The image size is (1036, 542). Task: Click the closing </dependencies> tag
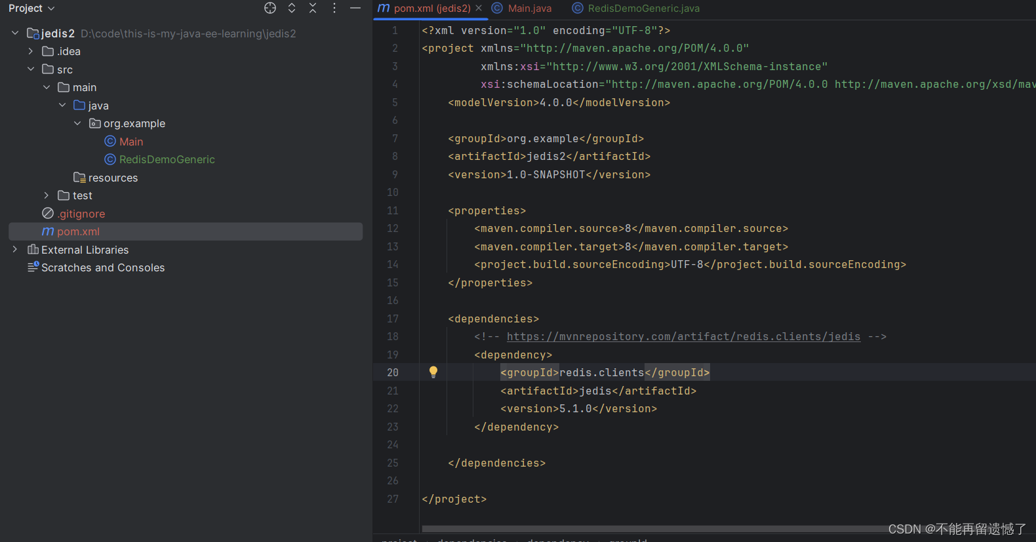(x=496, y=463)
